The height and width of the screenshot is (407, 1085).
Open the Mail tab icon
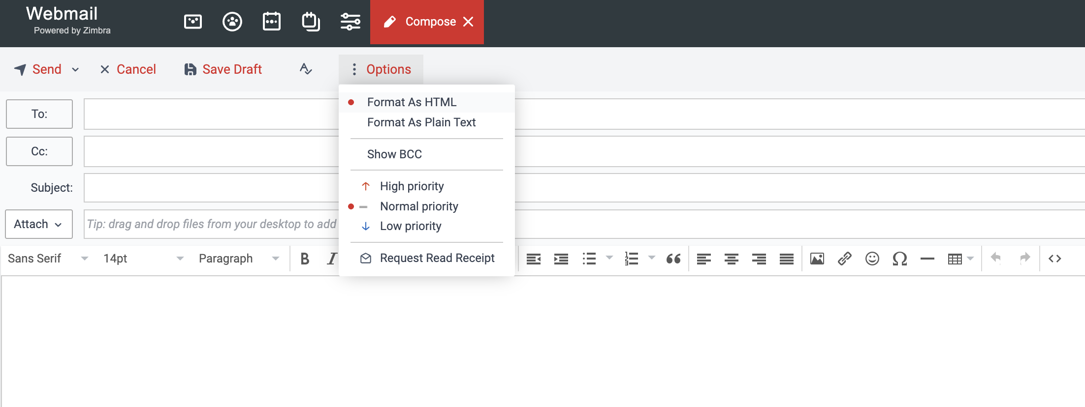tap(193, 22)
